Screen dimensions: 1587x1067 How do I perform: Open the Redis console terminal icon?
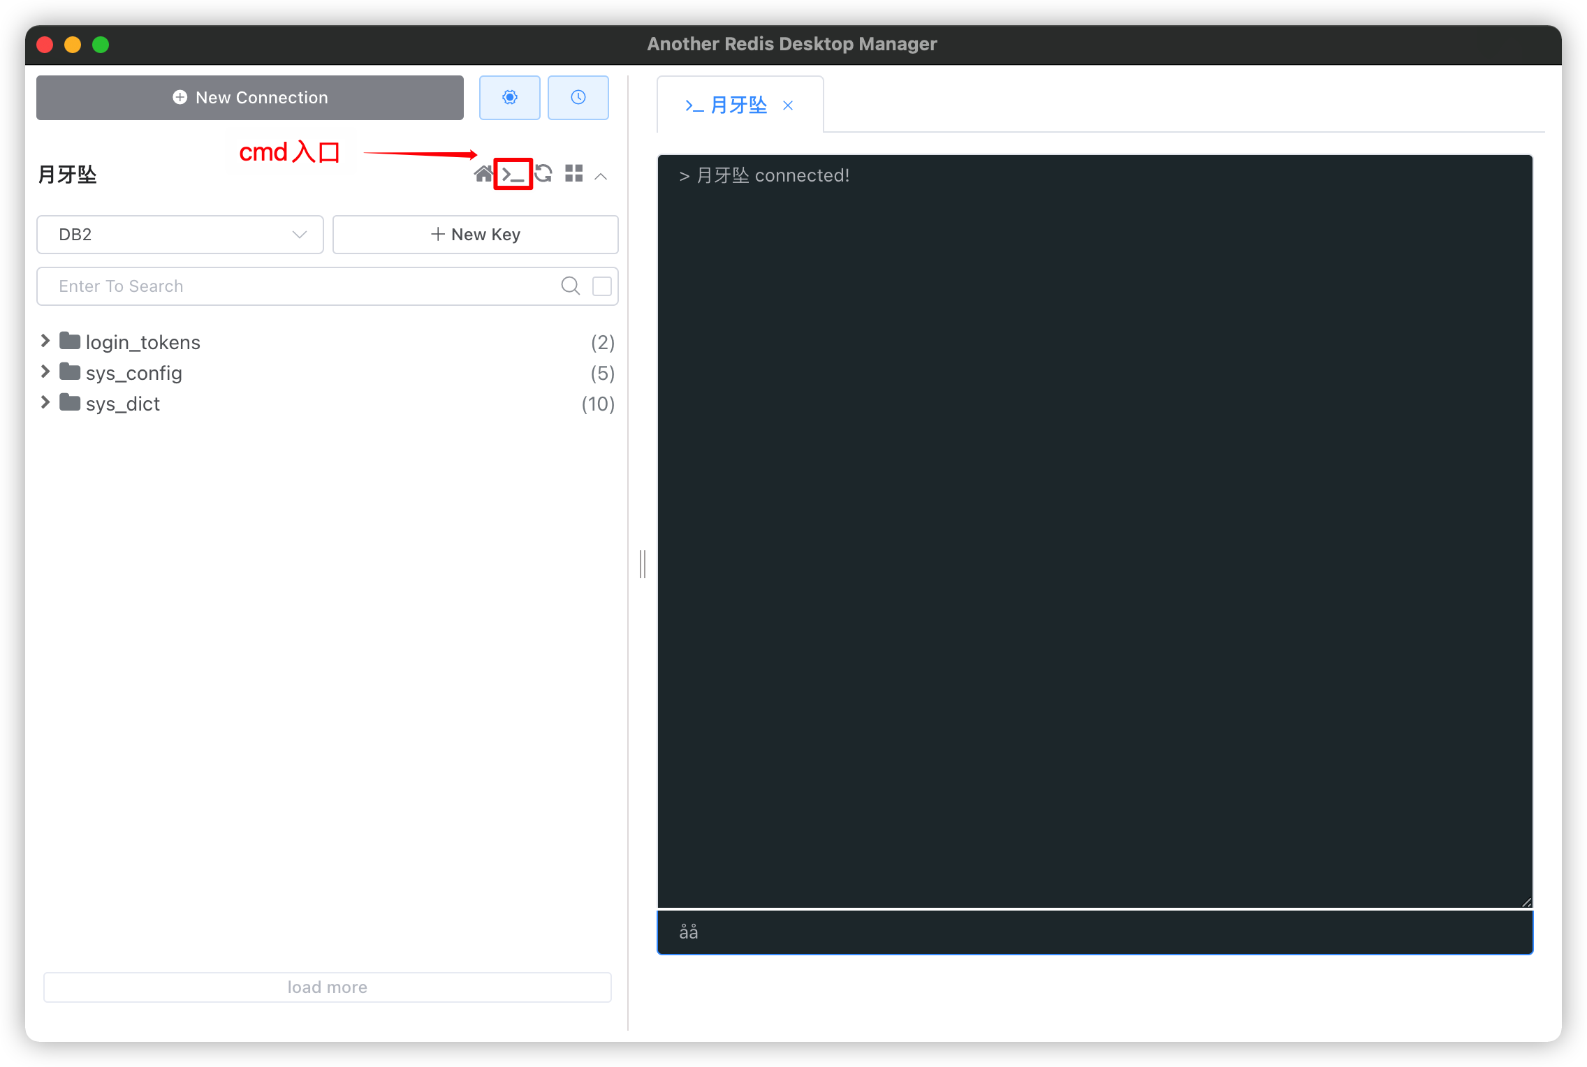click(x=513, y=174)
